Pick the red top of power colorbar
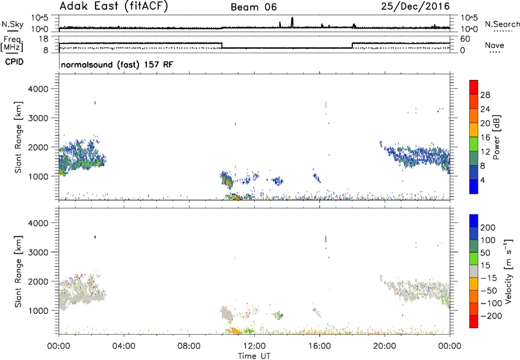Screen dimensions: 520x360 pyautogui.click(x=474, y=87)
